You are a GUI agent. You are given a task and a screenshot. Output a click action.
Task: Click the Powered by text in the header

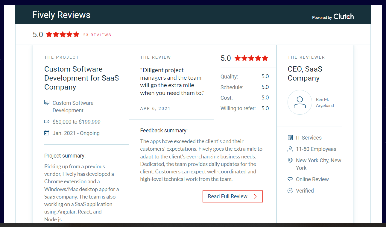[x=322, y=18]
